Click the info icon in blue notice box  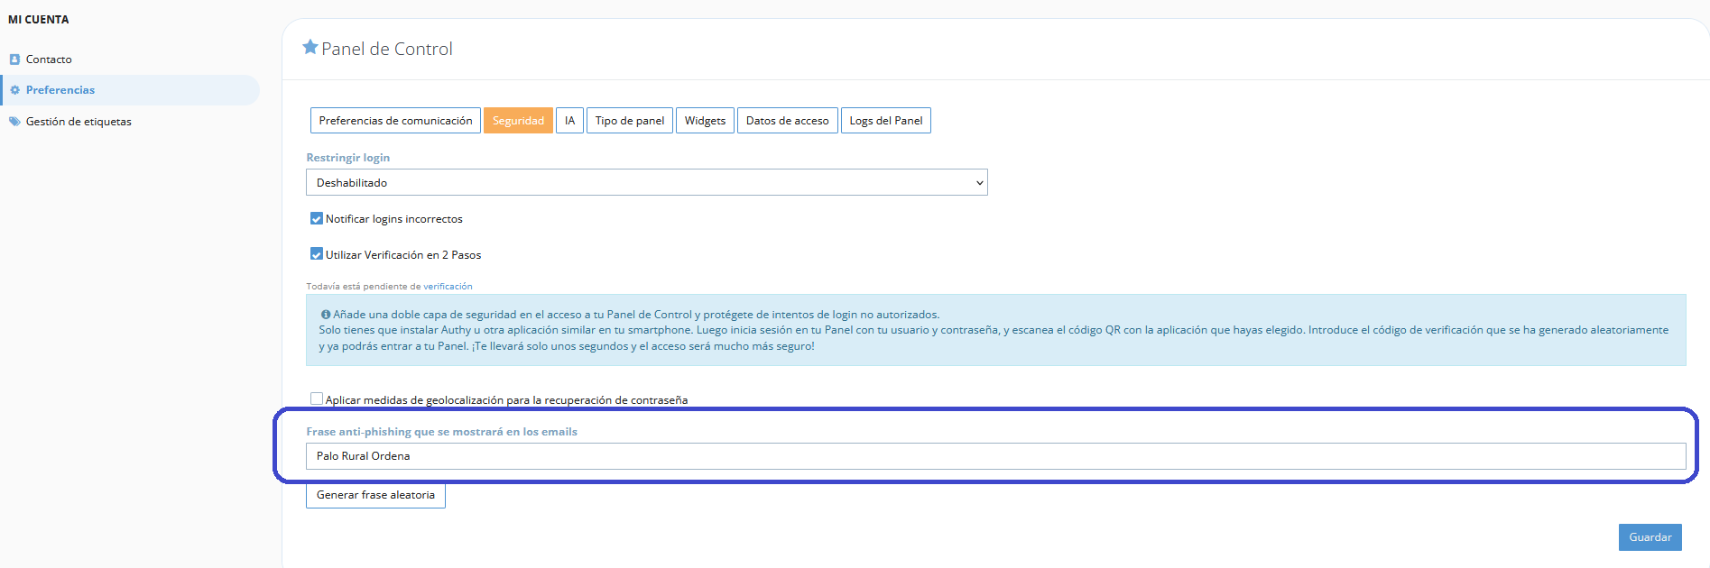326,315
